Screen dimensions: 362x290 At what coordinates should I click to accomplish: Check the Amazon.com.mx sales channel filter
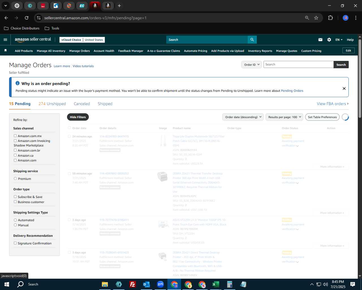coord(15,136)
